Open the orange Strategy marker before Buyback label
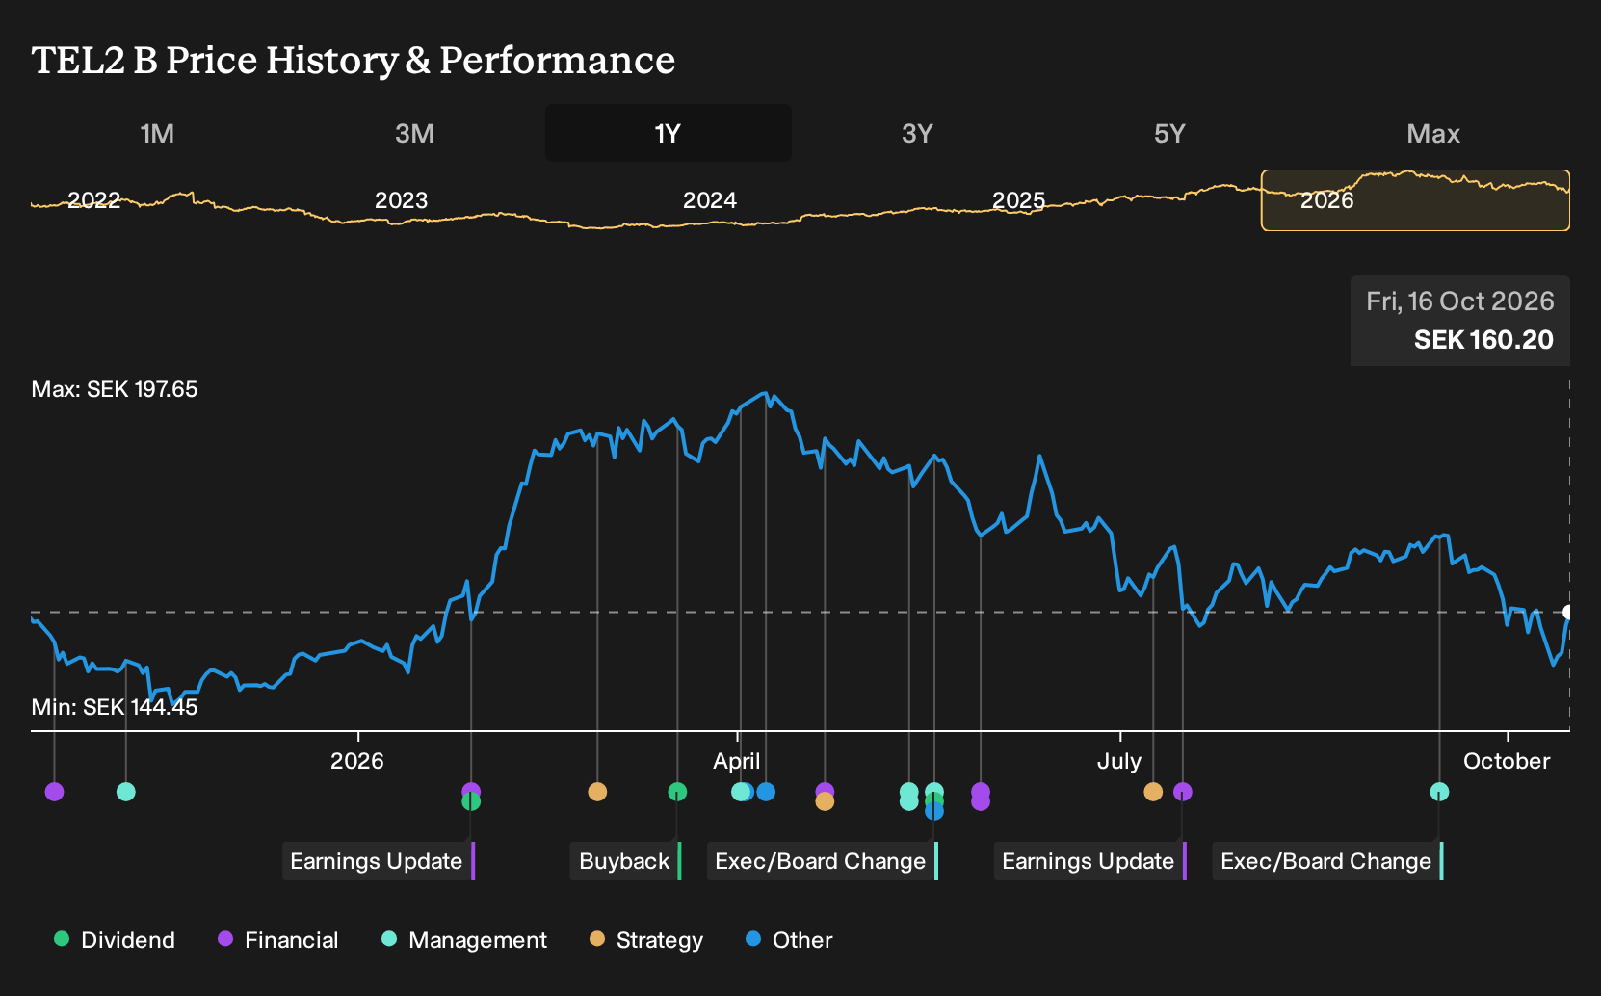The height and width of the screenshot is (996, 1601). pyautogui.click(x=597, y=792)
